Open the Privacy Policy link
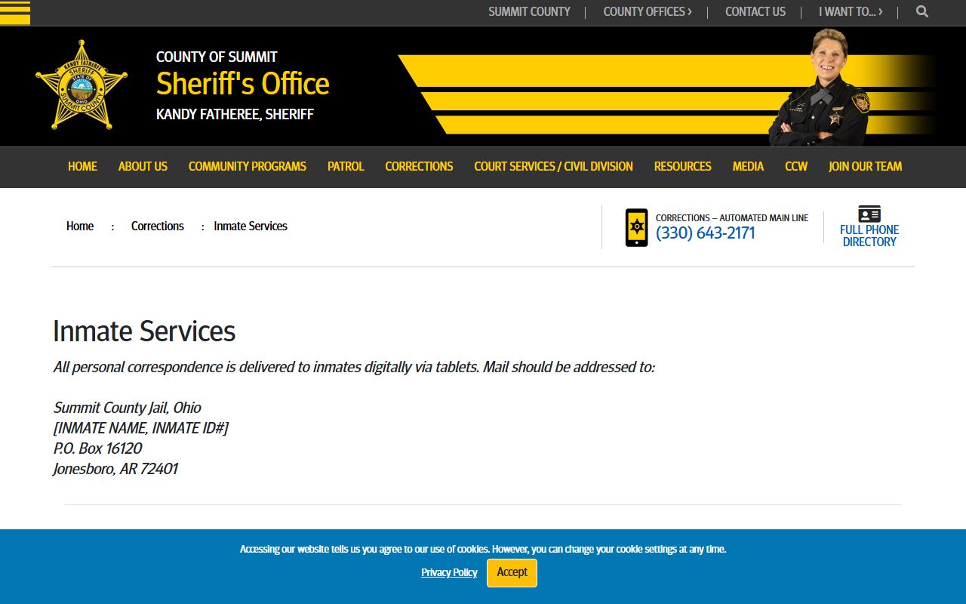The width and height of the screenshot is (966, 604). (x=449, y=572)
